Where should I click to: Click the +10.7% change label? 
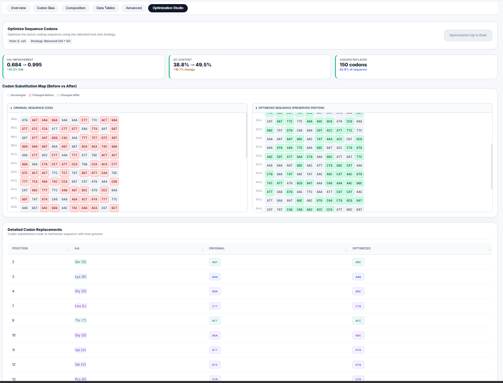click(x=184, y=70)
